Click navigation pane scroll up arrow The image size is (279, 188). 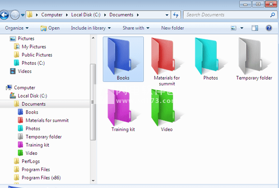(x=93, y=38)
